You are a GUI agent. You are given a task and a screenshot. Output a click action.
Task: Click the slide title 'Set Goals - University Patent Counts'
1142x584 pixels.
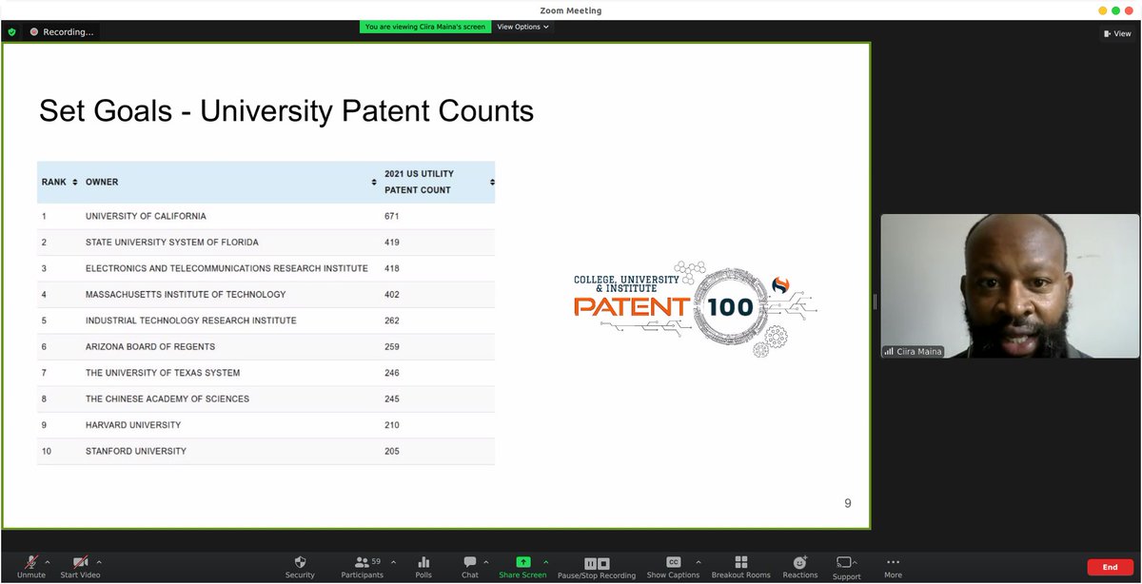pyautogui.click(x=286, y=112)
